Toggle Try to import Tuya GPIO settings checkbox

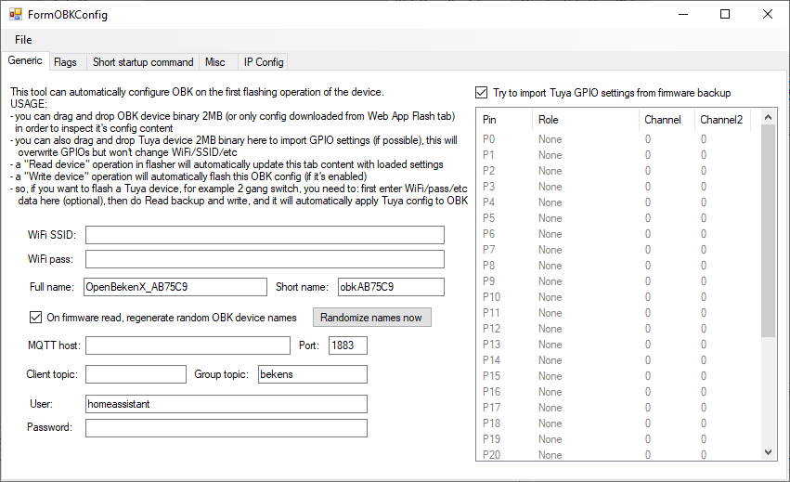tap(482, 93)
